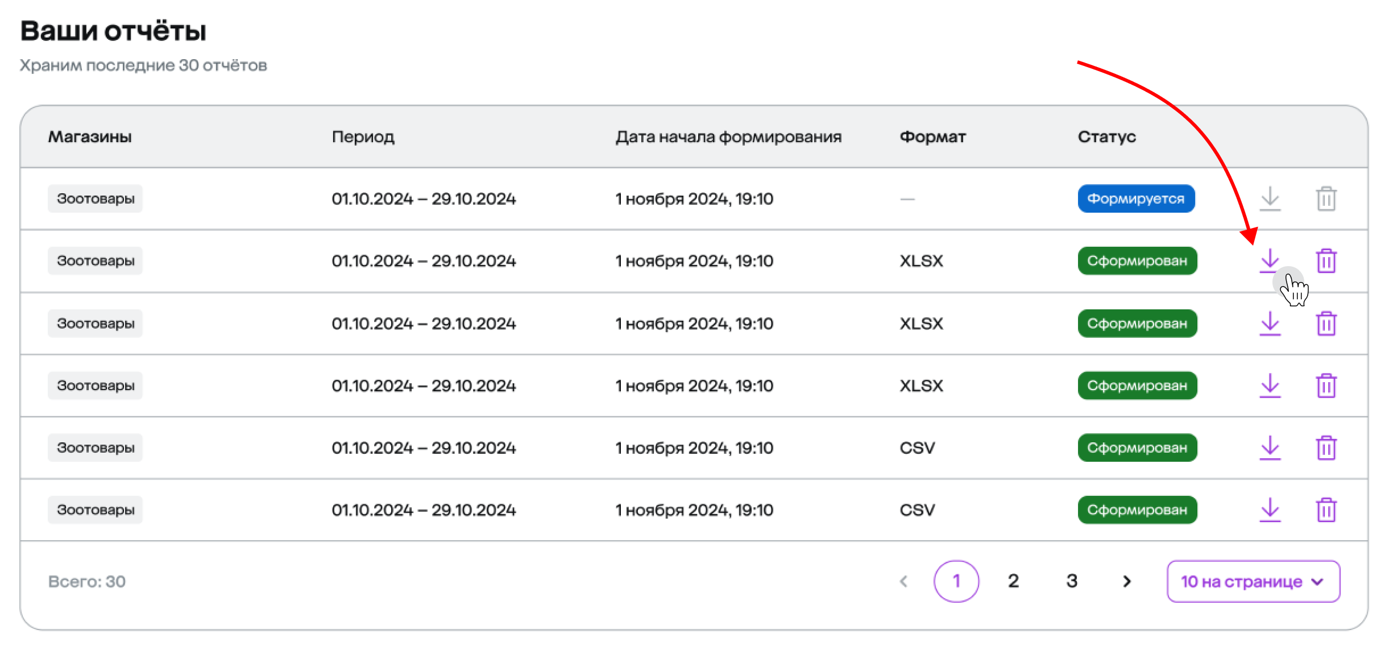Click the Зоотовары tag in first row
1385x646 pixels.
coord(95,198)
